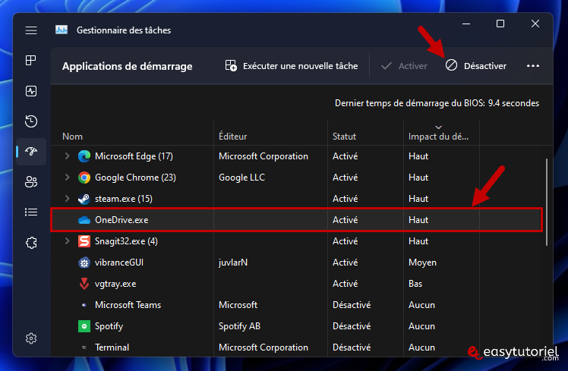Expand the Snagit32.exe (4) group
This screenshot has height=371, width=568.
tap(67, 241)
